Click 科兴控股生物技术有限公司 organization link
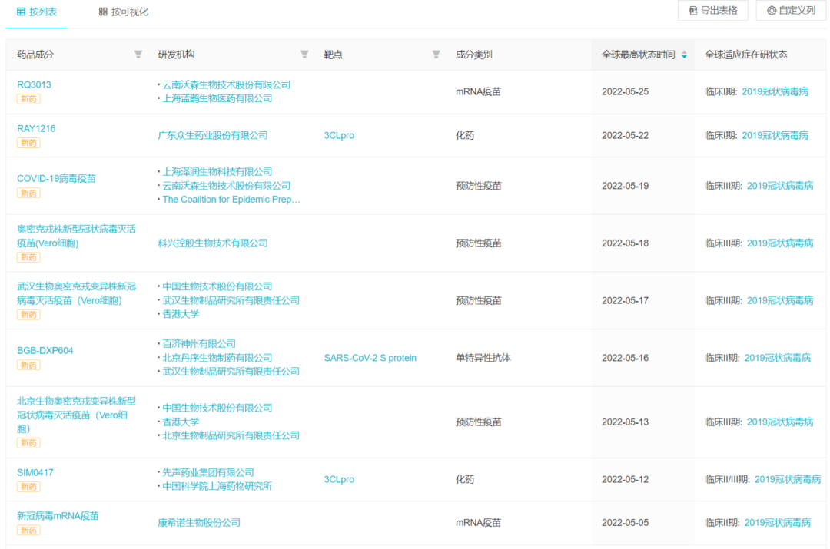 coord(213,243)
